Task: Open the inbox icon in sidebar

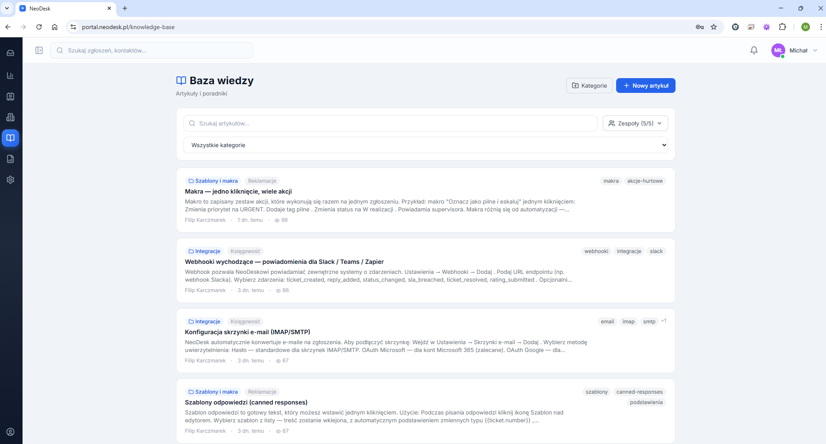Action: (x=10, y=53)
